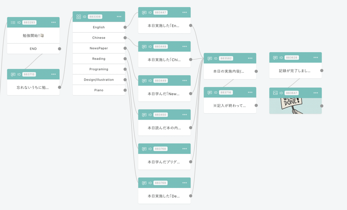Select the English choice in node 883308
347x210 pixels.
pos(98,27)
